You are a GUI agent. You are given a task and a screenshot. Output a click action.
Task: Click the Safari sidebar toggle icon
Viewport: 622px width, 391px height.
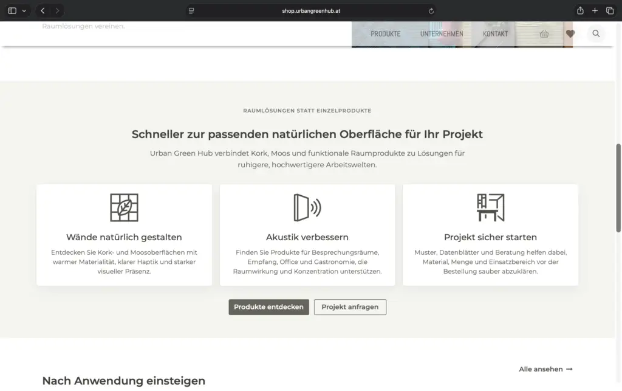point(12,11)
